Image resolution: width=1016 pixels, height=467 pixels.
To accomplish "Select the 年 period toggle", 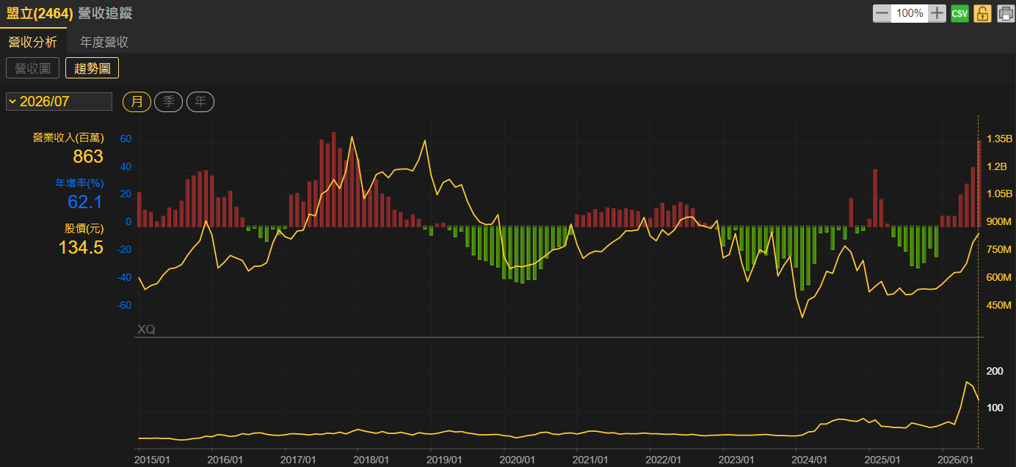I will point(200,102).
